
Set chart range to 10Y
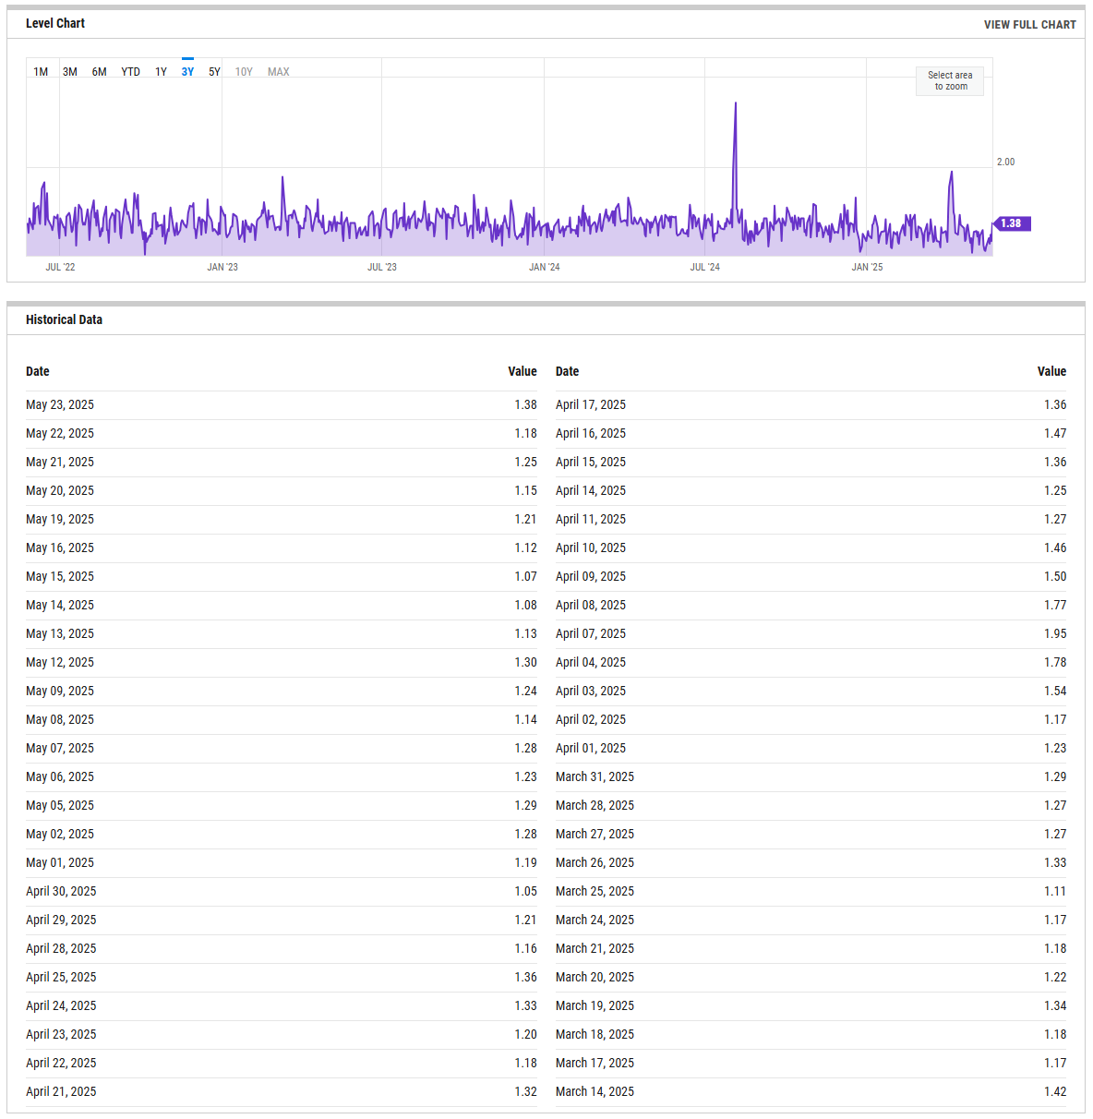(x=244, y=72)
